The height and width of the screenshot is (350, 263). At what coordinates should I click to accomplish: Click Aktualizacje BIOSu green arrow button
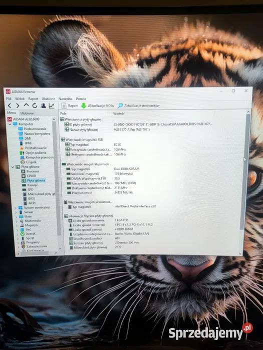[x=98, y=105]
